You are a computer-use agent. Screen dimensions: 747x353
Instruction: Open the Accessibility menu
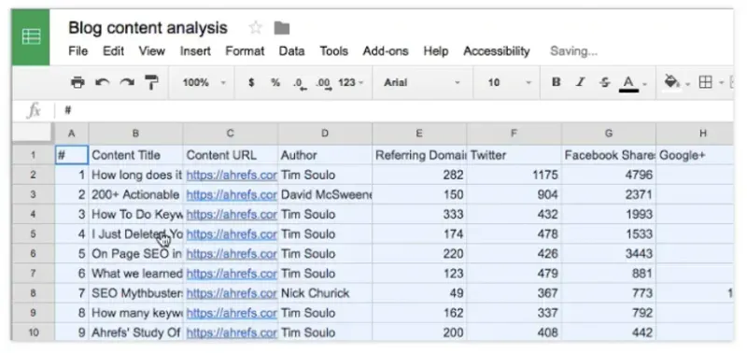497,51
